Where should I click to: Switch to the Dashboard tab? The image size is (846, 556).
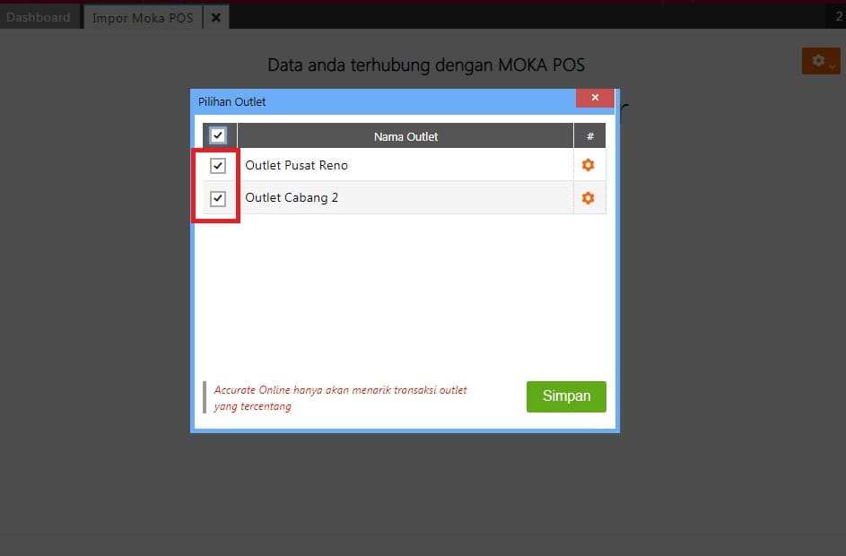(39, 17)
